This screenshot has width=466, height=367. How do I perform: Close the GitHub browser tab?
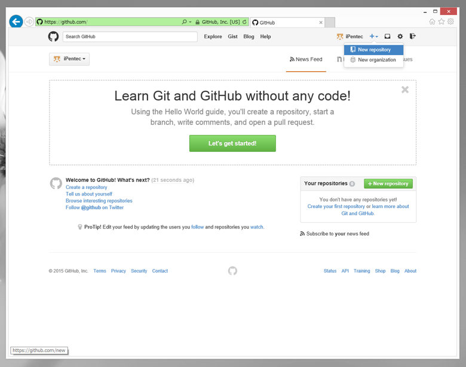click(321, 22)
